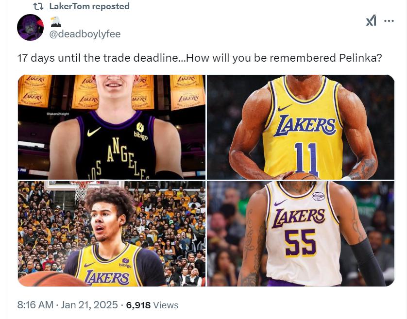
Task: Click the eagle emoji display name
Action: 56,21
